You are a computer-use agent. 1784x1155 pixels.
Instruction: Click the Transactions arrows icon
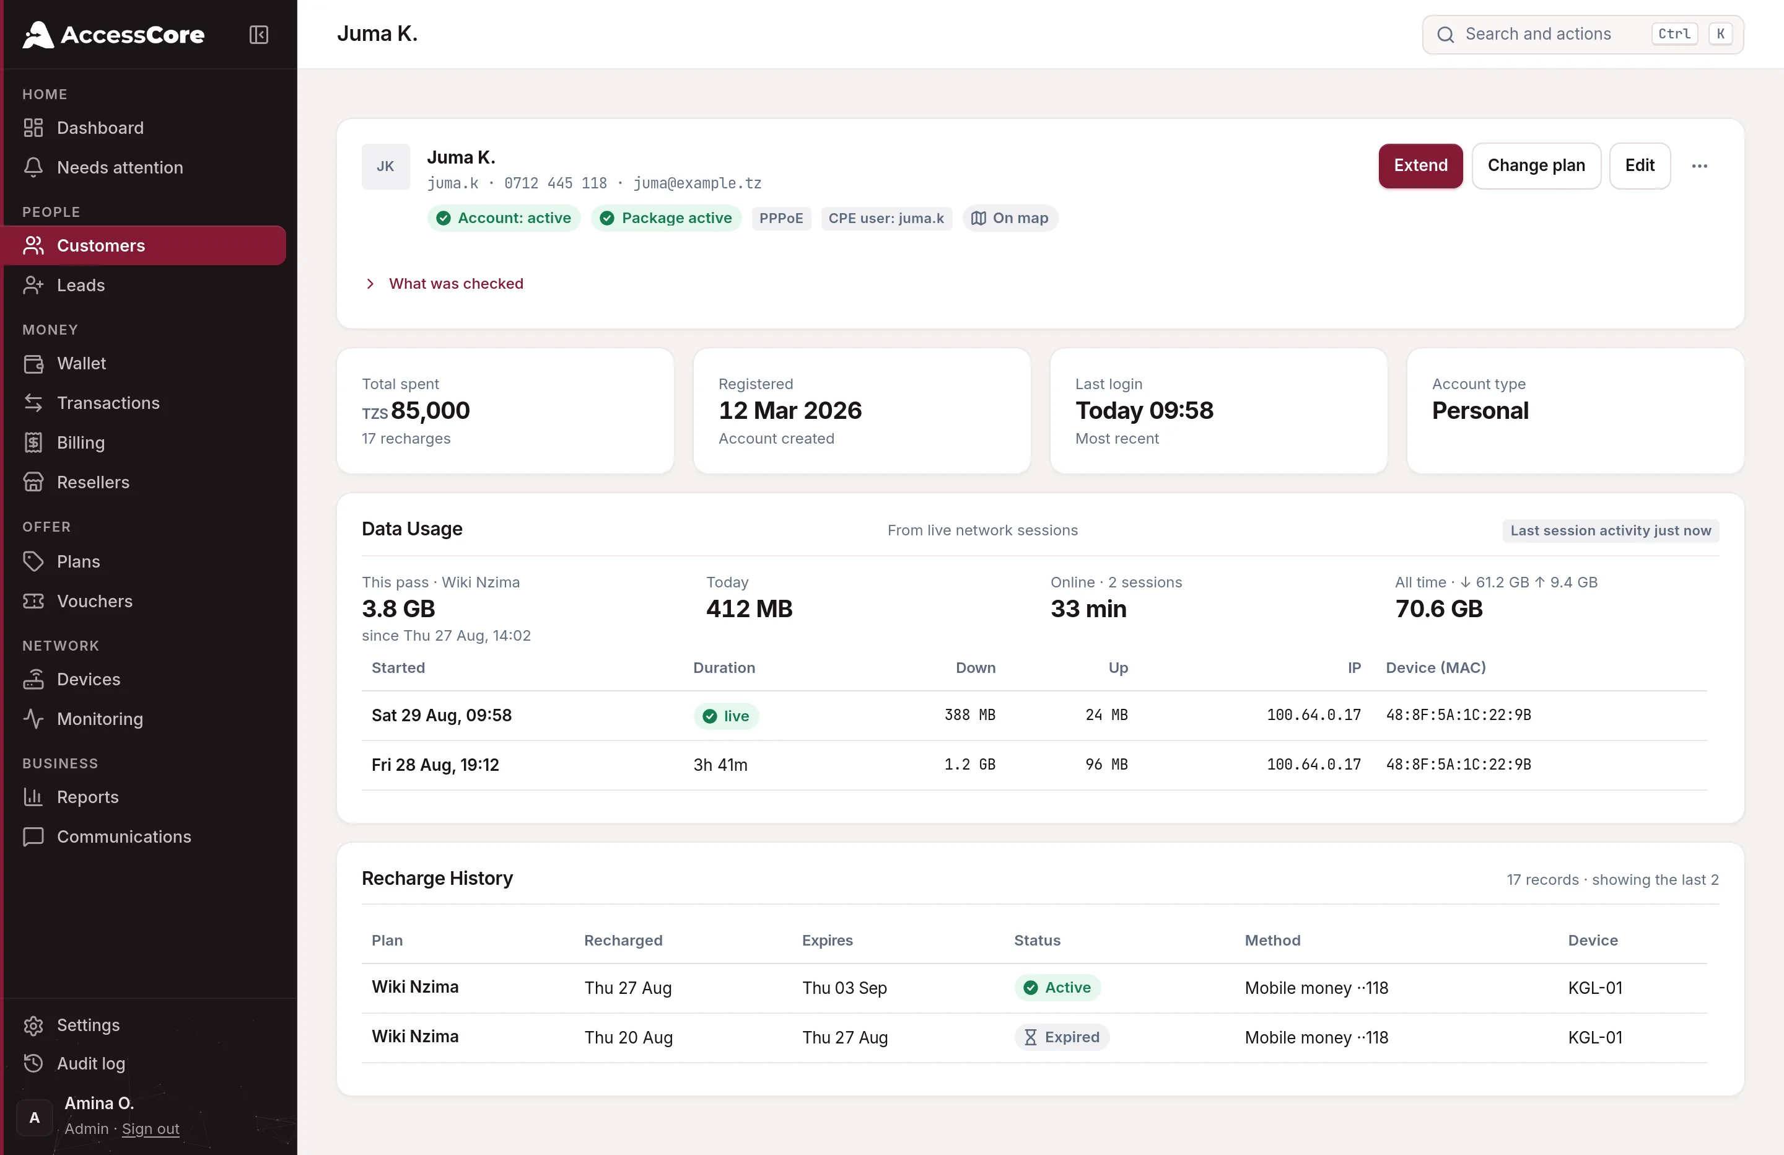(x=33, y=403)
